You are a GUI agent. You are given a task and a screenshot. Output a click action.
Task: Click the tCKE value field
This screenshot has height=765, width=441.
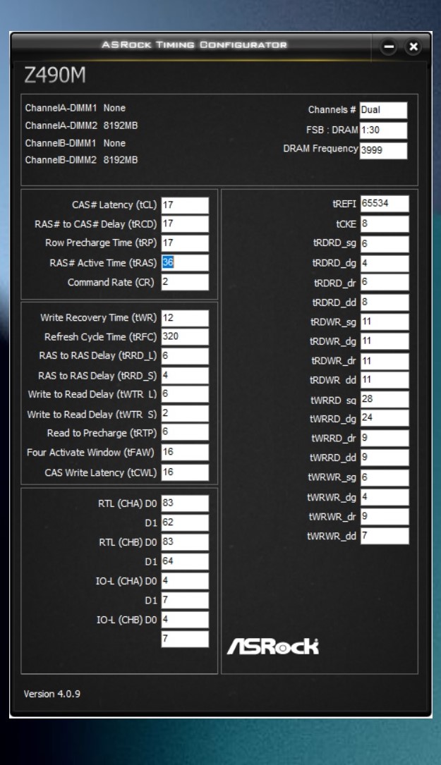click(x=385, y=224)
